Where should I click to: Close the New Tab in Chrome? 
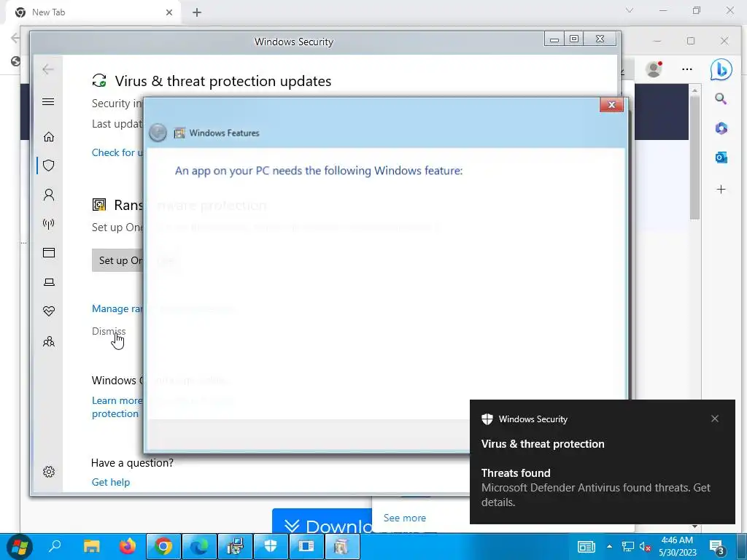coord(169,12)
